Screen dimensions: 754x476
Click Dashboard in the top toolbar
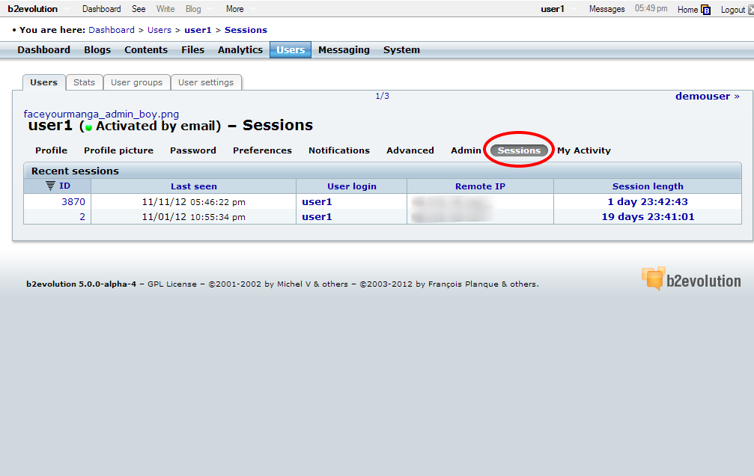click(x=102, y=9)
